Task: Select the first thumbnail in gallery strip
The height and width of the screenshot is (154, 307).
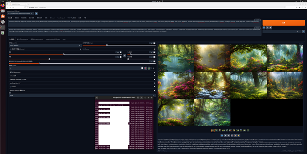Action: (x=213, y=130)
